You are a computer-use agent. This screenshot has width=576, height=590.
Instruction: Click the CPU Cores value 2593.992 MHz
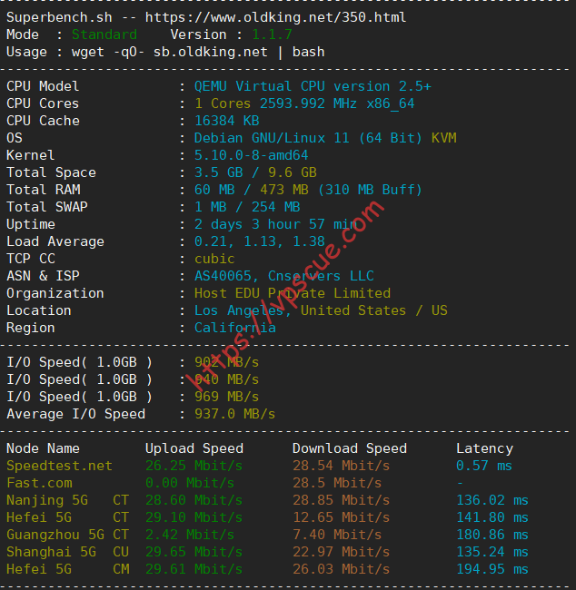coord(308,103)
